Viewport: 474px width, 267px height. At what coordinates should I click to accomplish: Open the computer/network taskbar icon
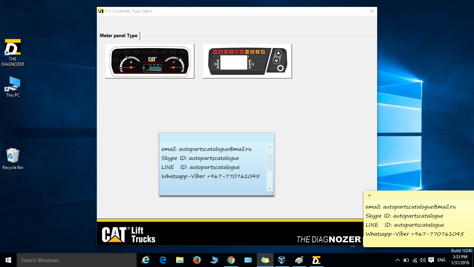[x=214, y=260]
